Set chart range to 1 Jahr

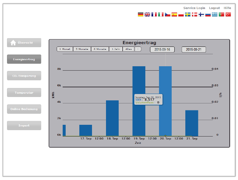coord(116,49)
